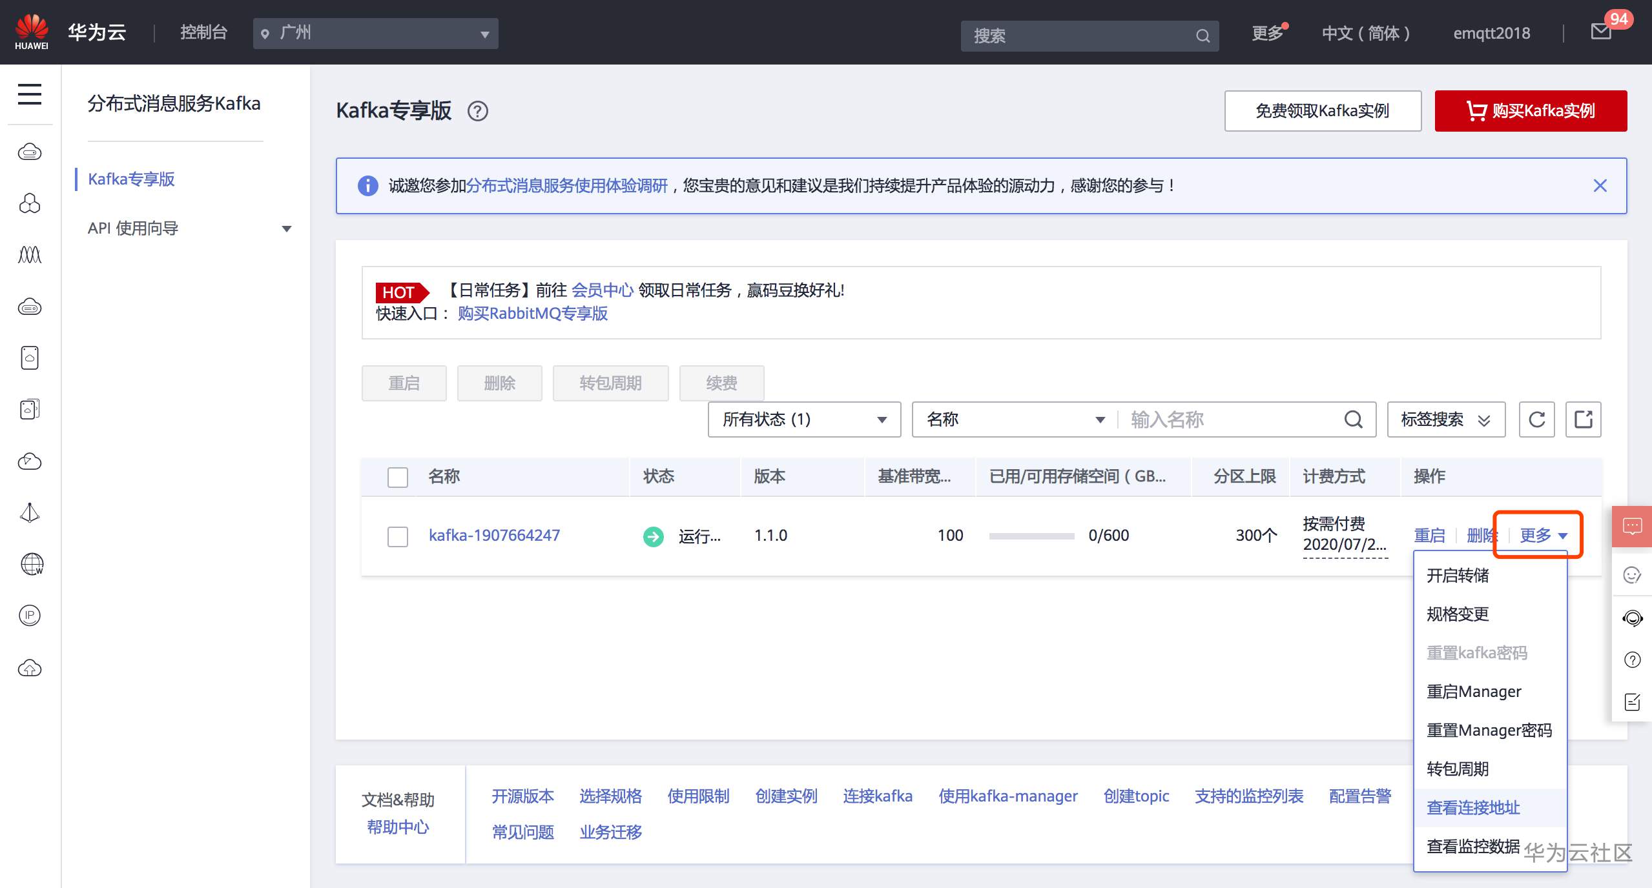
Task: Click the export list icon button
Action: (1583, 419)
